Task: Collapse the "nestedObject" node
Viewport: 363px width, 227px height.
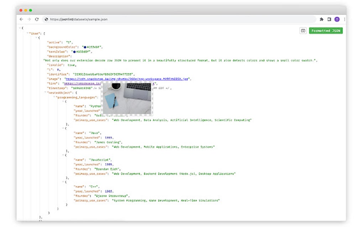Action: (x=44, y=92)
